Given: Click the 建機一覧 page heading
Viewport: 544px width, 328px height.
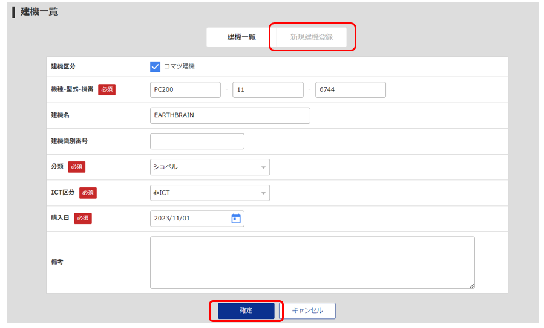Looking at the screenshot, I should (x=39, y=11).
